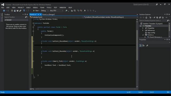Screen dimensions: 171x96
Task: Collapse the timer1_Tick method outline
Action: tap(33, 61)
